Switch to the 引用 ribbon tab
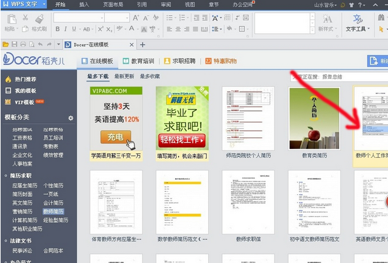The width and height of the screenshot is (388, 263). pyautogui.click(x=142, y=4)
